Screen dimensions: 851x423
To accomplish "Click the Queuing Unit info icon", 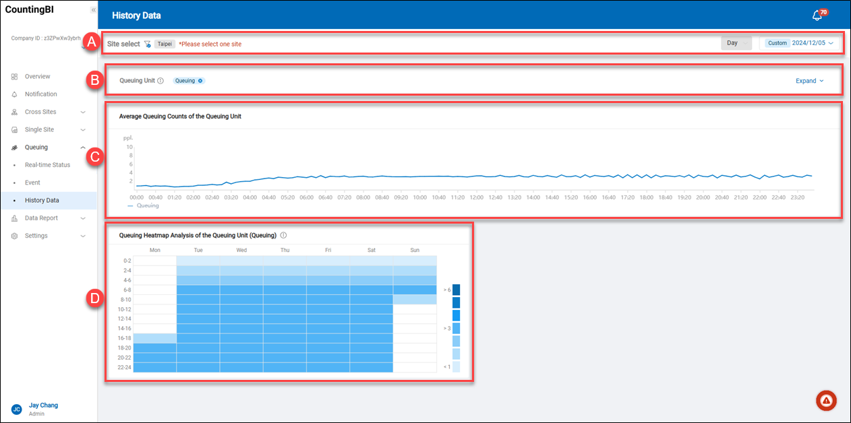I will [160, 81].
